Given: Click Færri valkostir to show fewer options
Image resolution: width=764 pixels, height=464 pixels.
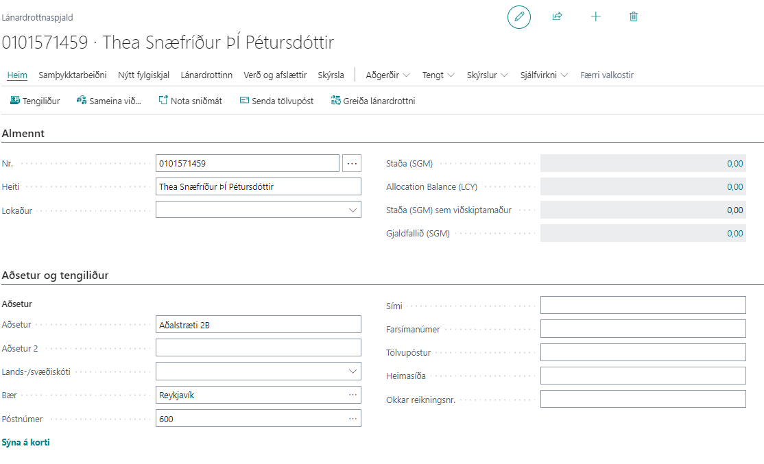Looking at the screenshot, I should point(606,75).
